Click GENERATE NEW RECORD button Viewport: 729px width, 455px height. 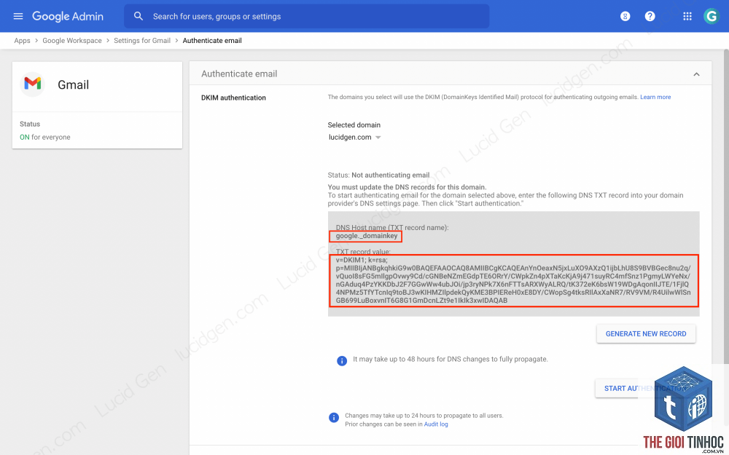pyautogui.click(x=646, y=334)
